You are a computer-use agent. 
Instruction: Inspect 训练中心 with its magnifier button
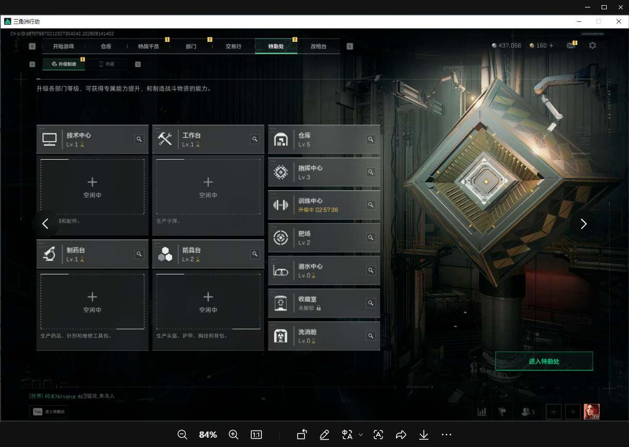coord(371,205)
